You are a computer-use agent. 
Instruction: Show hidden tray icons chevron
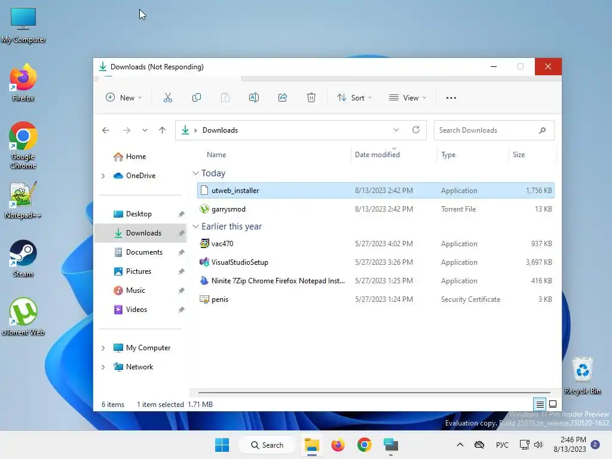[x=460, y=445]
